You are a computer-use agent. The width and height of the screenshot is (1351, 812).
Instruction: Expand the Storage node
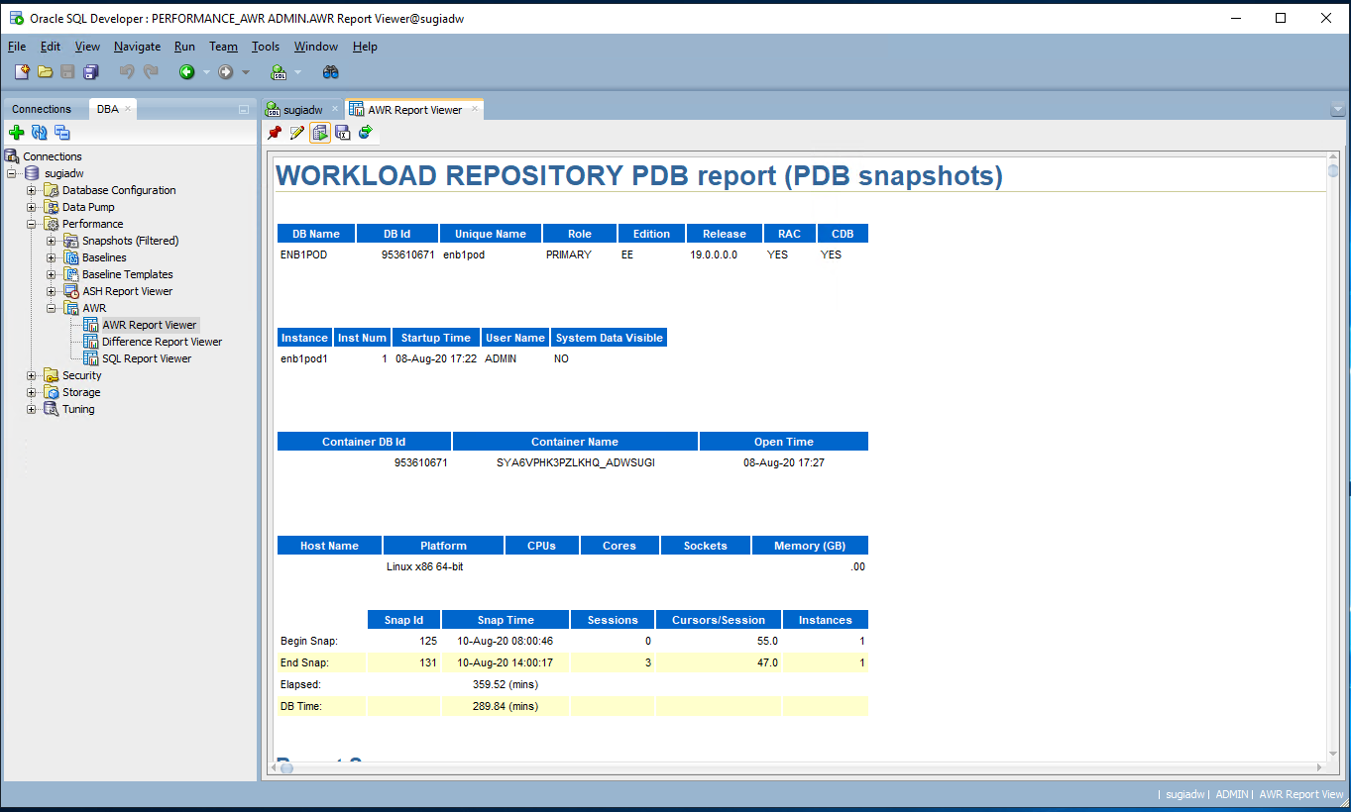click(x=32, y=392)
